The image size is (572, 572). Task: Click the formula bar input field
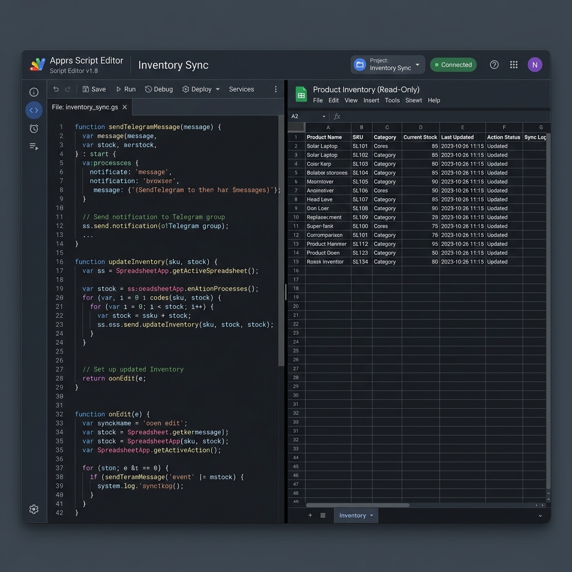(445, 116)
